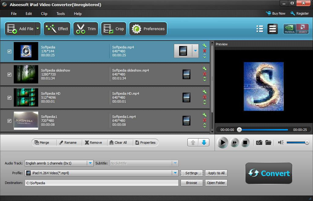The height and width of the screenshot is (201, 313).
Task: Delete the first Softpedia row via trash
Action: coord(204,51)
